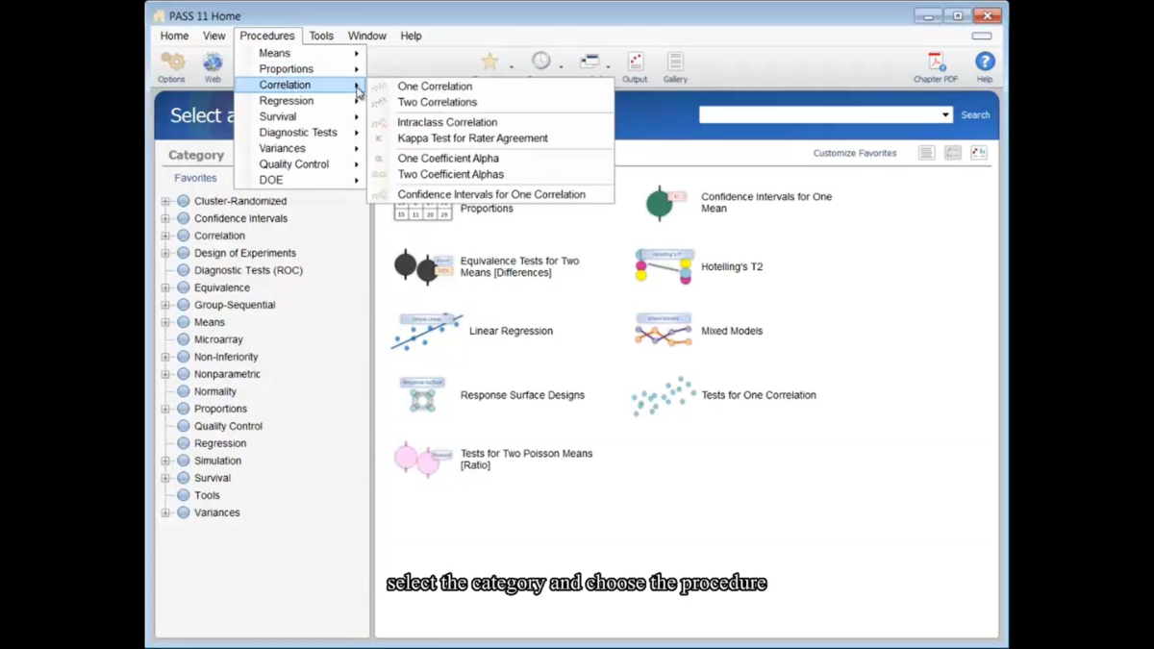1154x649 pixels.
Task: Click the Correlation category globe icon
Action: (x=184, y=236)
